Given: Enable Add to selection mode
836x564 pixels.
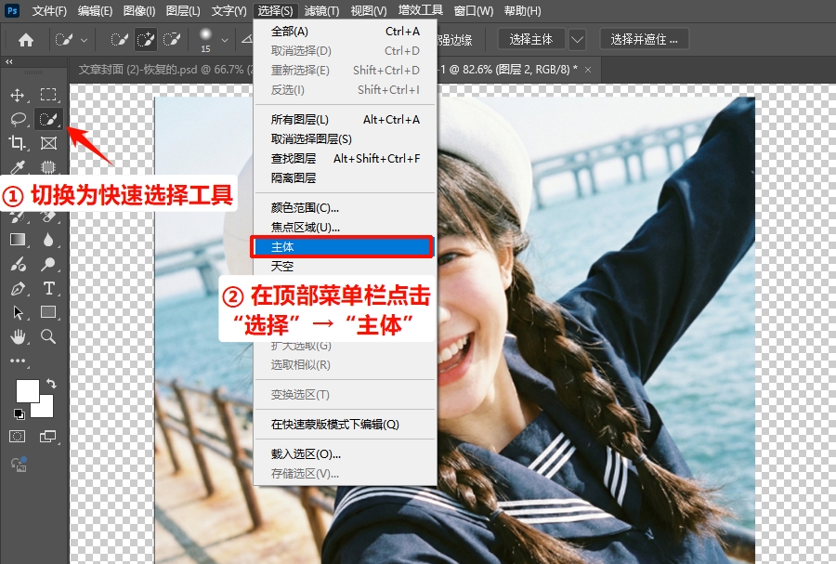Looking at the screenshot, I should tap(146, 39).
